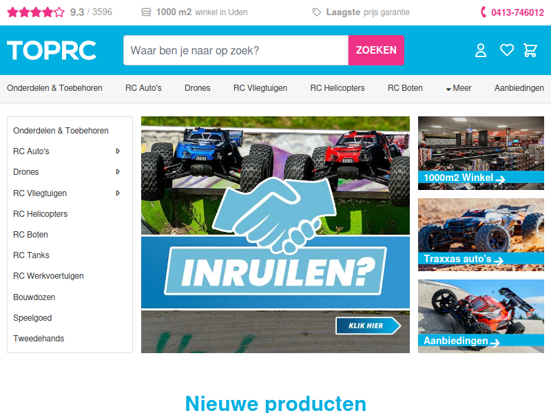This screenshot has height=413, width=551.
Task: Select RC Werkvoertuigen in sidebar
Action: [48, 276]
